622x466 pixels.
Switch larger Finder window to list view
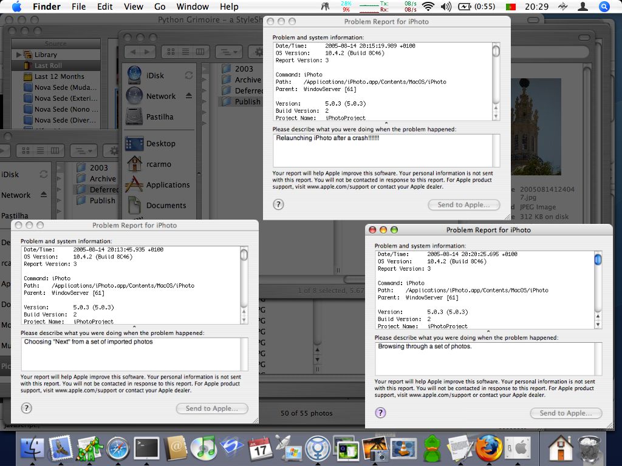coord(186,52)
